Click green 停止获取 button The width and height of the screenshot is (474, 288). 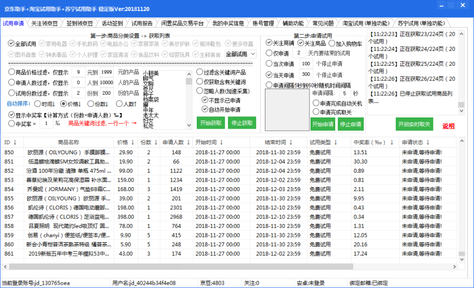[x=242, y=123]
